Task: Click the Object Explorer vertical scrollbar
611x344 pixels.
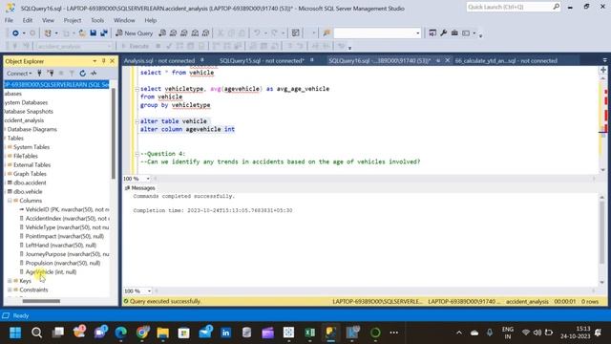Action: tap(114, 133)
